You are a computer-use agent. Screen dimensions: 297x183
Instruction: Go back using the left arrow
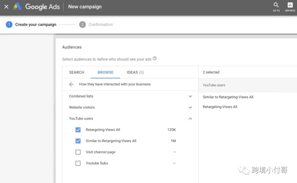pos(71,84)
